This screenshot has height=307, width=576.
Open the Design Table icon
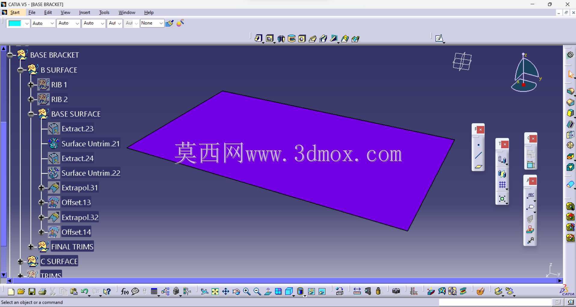click(x=154, y=291)
